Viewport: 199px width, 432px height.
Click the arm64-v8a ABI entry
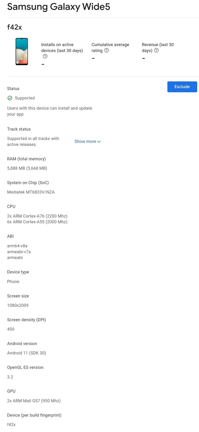click(x=17, y=246)
